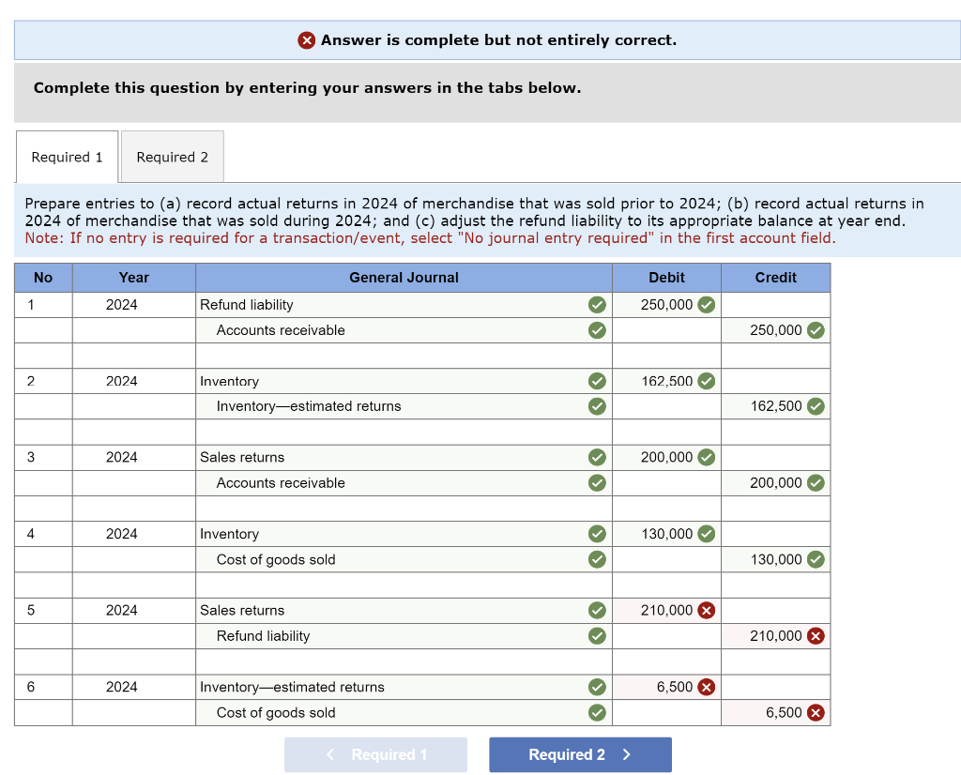961x775 pixels.
Task: Click green check next to entry 6 Cost of goods sold
Action: click(x=597, y=712)
